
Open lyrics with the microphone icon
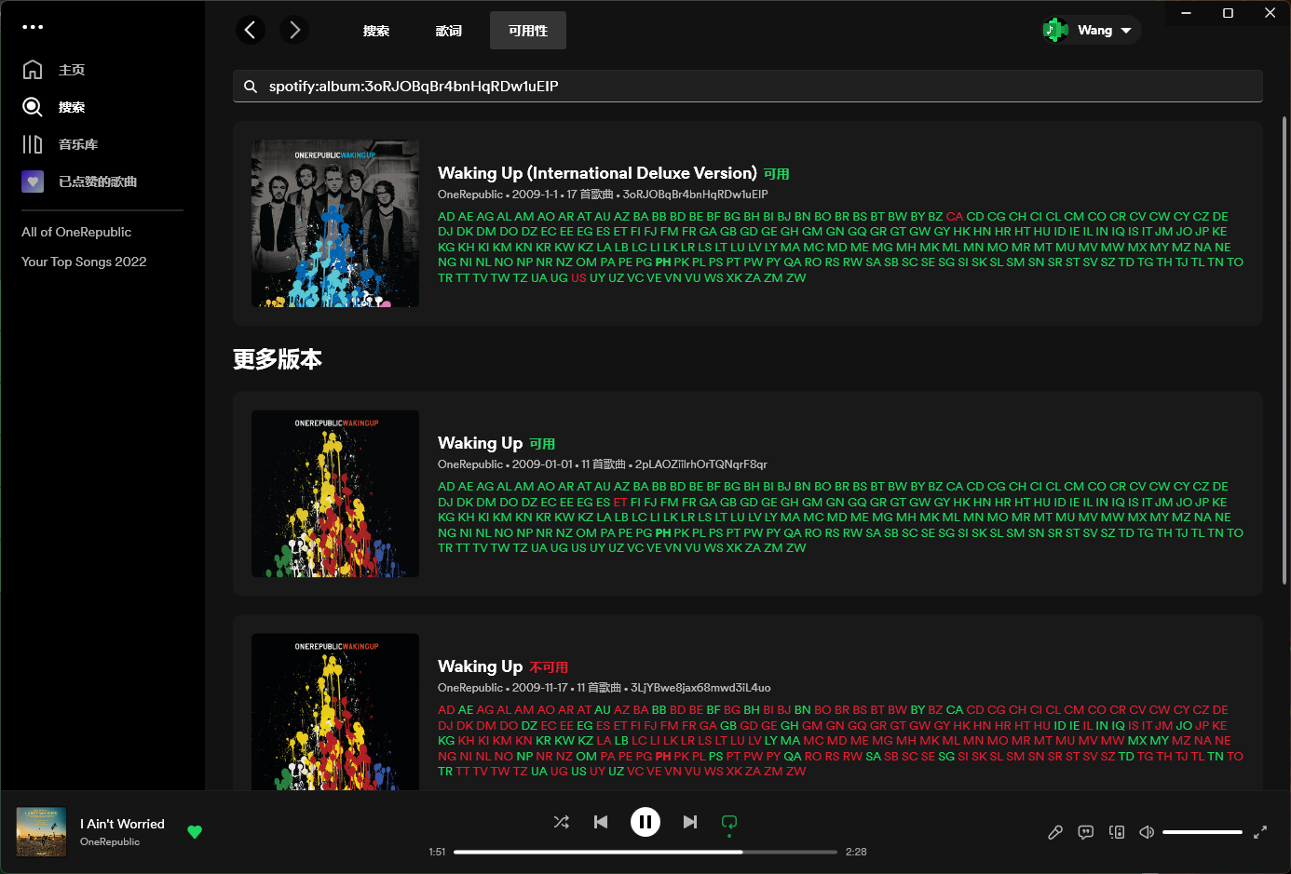click(1055, 832)
